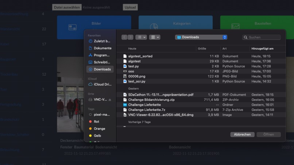Click the test_ocr.py file icon
Image resolution: width=294 pixels, height=165 pixels.
tap(125, 81)
